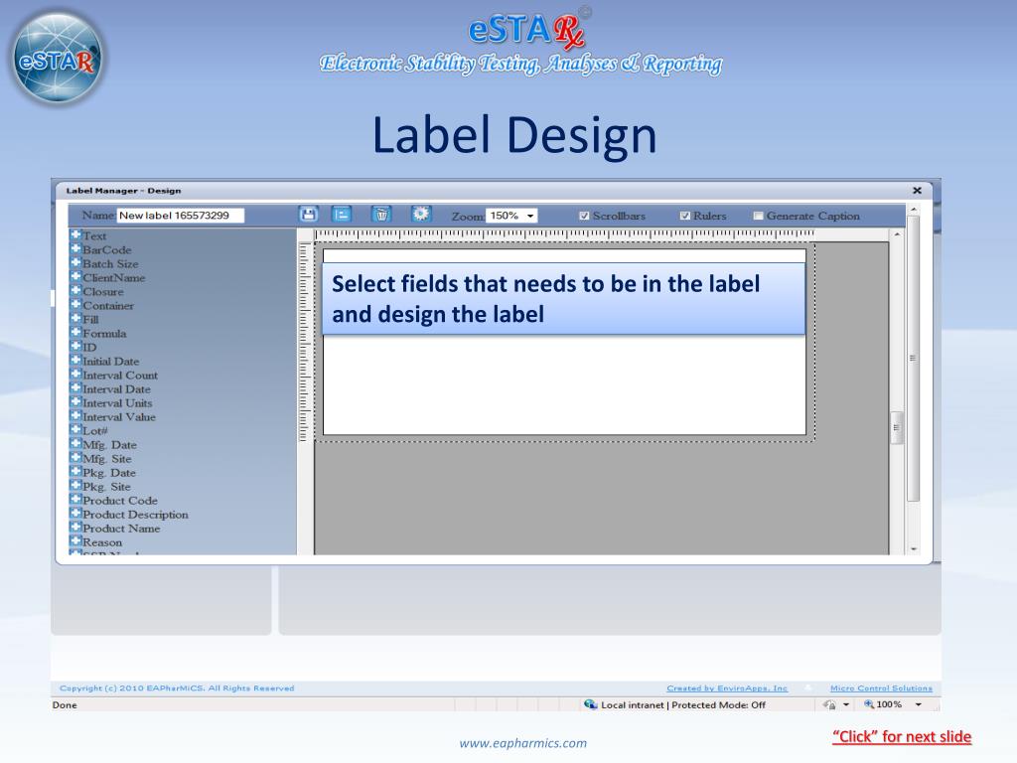Click the Save label disk icon
Screen dimensions: 1017x763
tap(309, 215)
